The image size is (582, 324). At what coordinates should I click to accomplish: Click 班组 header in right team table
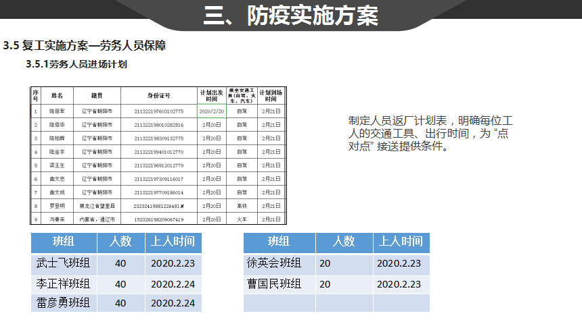[x=279, y=242]
